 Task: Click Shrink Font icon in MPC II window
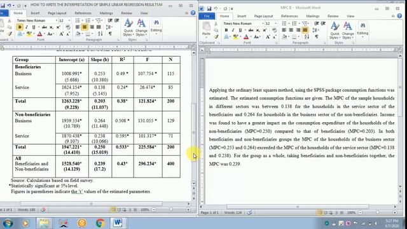[274, 37]
